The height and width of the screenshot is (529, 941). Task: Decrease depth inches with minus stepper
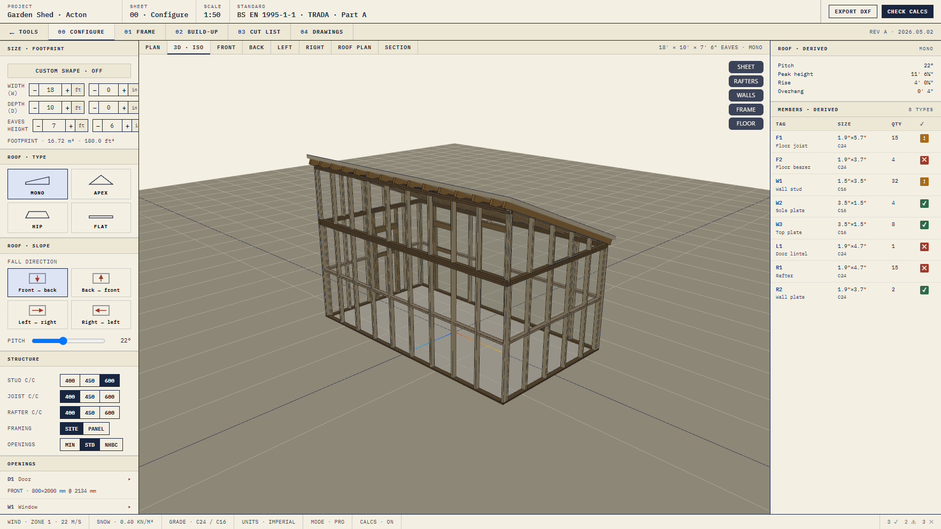click(x=94, y=108)
